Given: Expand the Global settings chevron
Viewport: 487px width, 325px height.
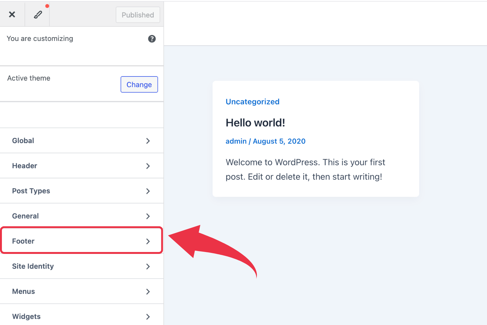Looking at the screenshot, I should point(148,141).
